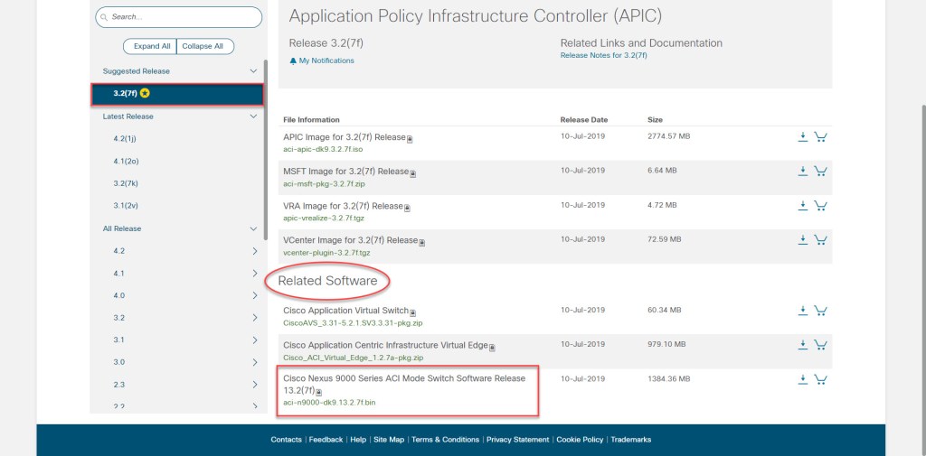Add MSFT Image for 3.2(7f) to cart
The width and height of the screenshot is (926, 456).
pos(820,171)
